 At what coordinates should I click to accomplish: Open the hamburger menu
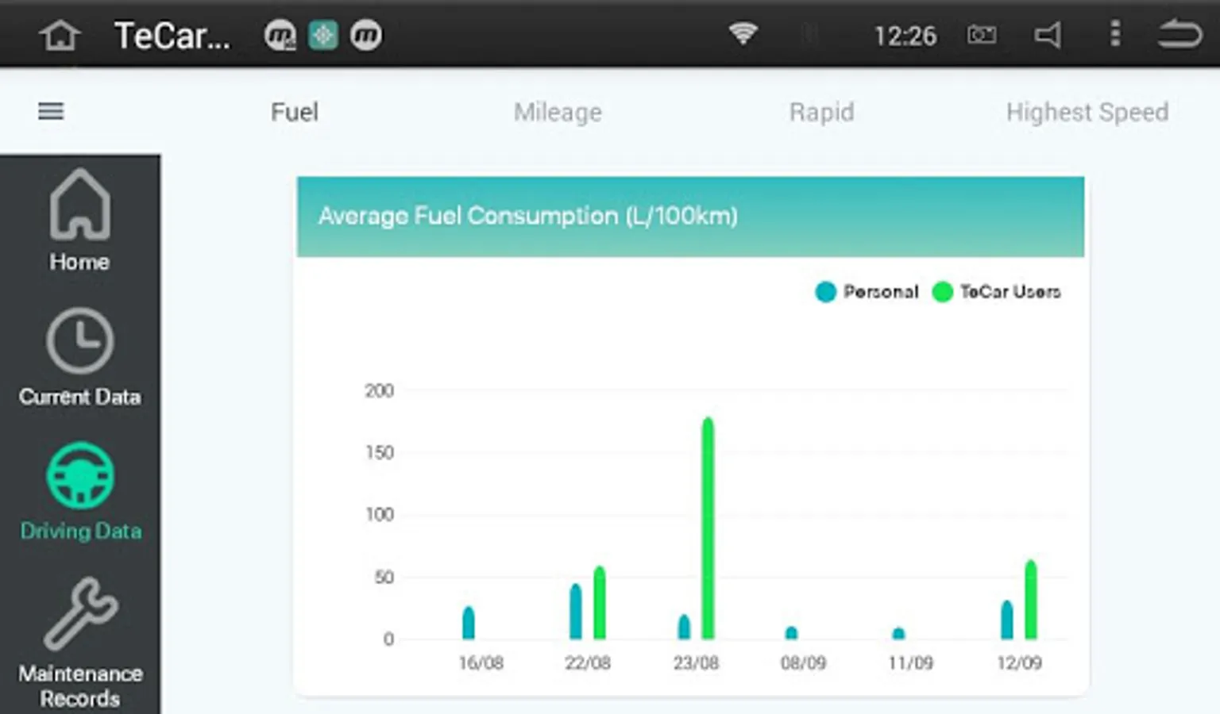click(x=51, y=111)
